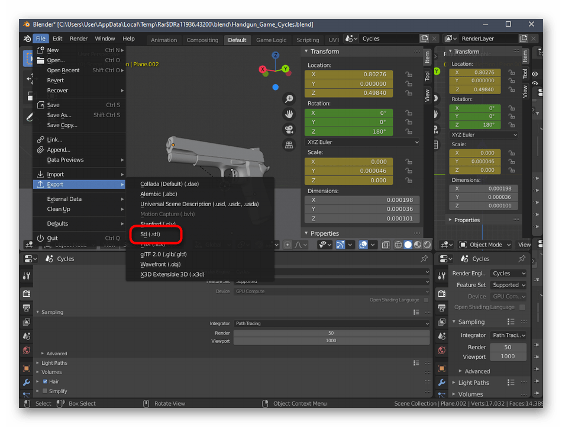Enable the Simplify checkbox
Viewport: 562px width, 427px height.
tap(45, 391)
